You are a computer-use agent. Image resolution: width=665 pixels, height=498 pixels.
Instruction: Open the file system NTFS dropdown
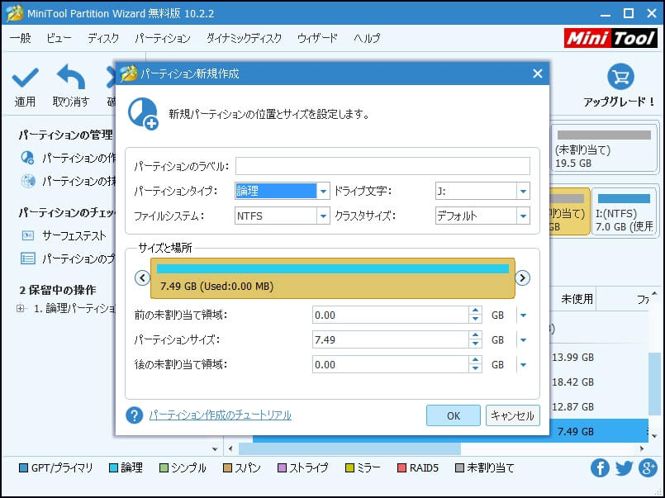click(323, 216)
